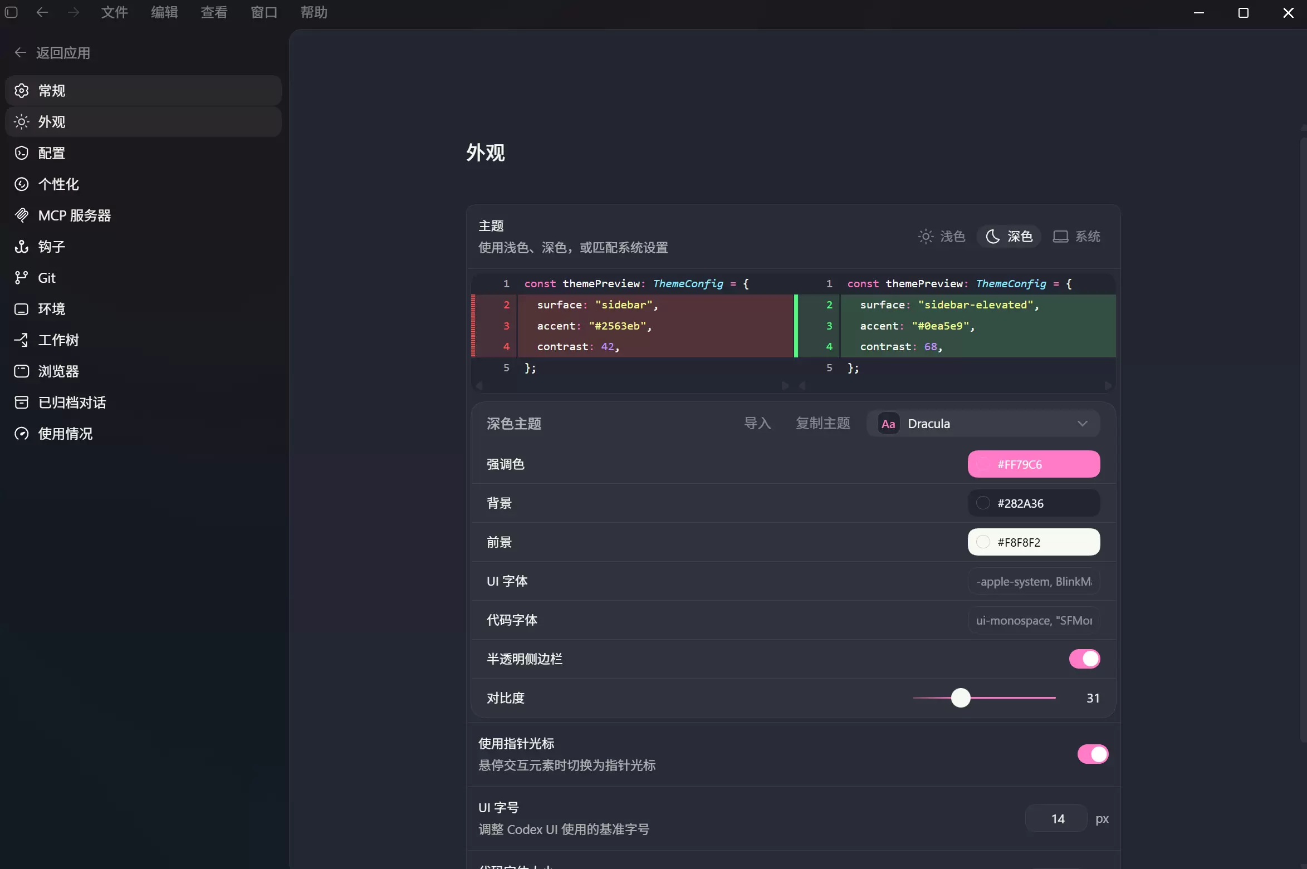The image size is (1307, 869).
Task: Open the 个性化 settings section
Action: pos(143,184)
